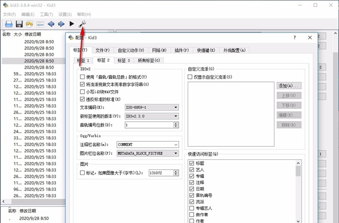This screenshot has height=223, width=339.
Task: Open ID3v2.3.0 version dropdown
Action: (152, 116)
